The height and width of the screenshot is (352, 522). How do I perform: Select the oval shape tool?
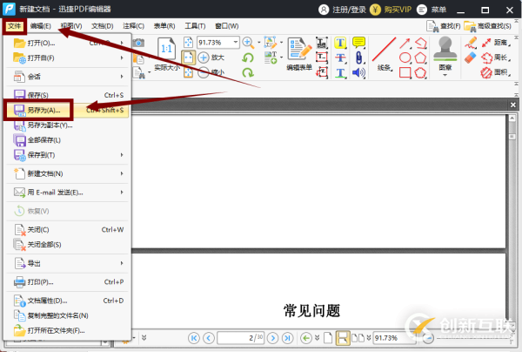pyautogui.click(x=405, y=58)
